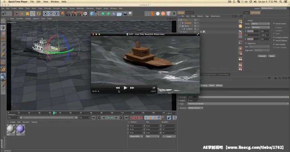Add a Camera object
The image size is (290, 152).
pos(125,14)
